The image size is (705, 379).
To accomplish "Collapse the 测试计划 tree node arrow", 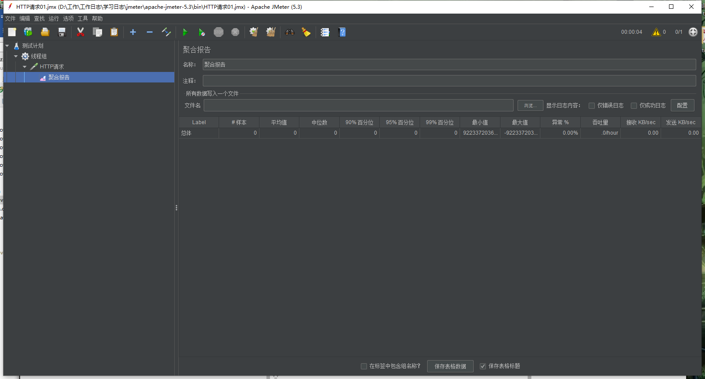I will click(x=7, y=46).
